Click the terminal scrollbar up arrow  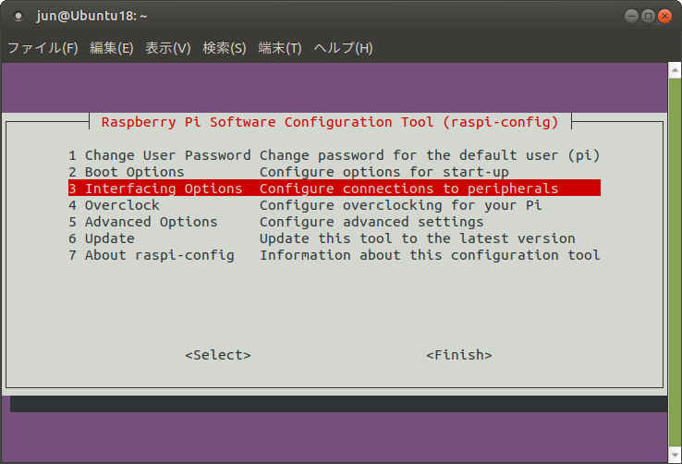(x=675, y=70)
